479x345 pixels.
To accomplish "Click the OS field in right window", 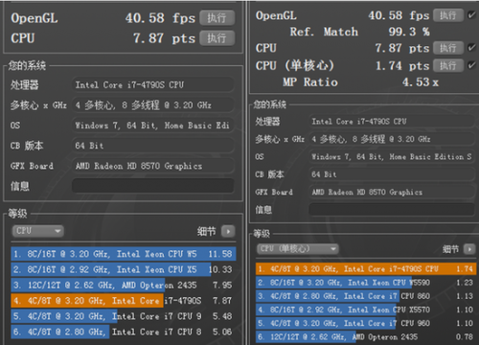I will 392,156.
